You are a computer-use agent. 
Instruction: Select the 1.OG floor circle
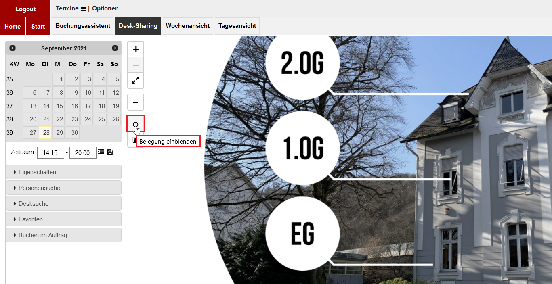pyautogui.click(x=302, y=148)
